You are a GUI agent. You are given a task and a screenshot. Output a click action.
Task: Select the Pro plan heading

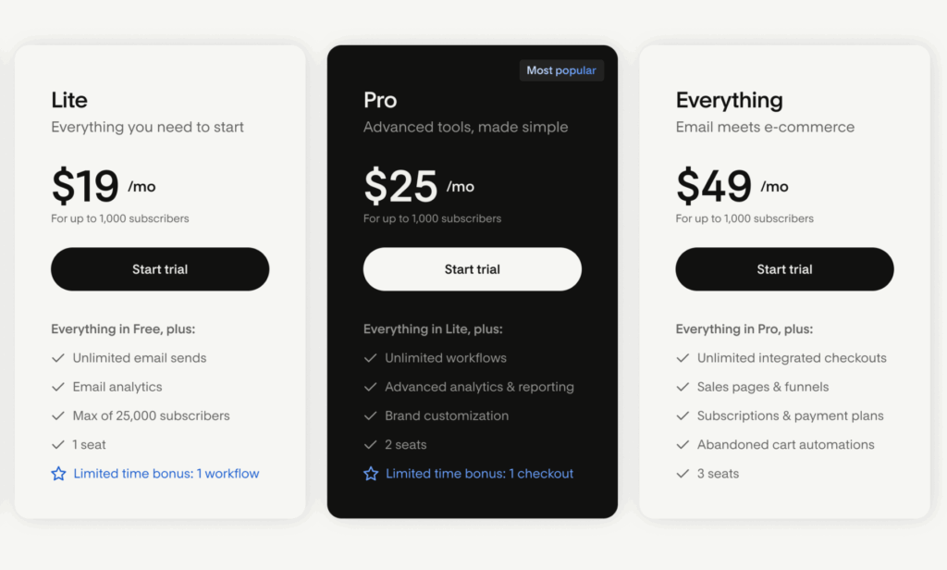pos(380,100)
